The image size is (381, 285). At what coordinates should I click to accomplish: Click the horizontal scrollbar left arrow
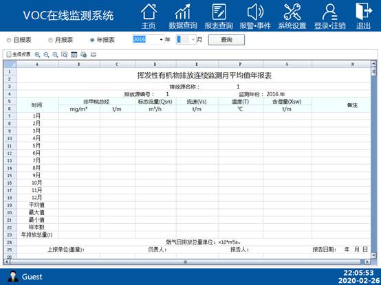pos(7,262)
